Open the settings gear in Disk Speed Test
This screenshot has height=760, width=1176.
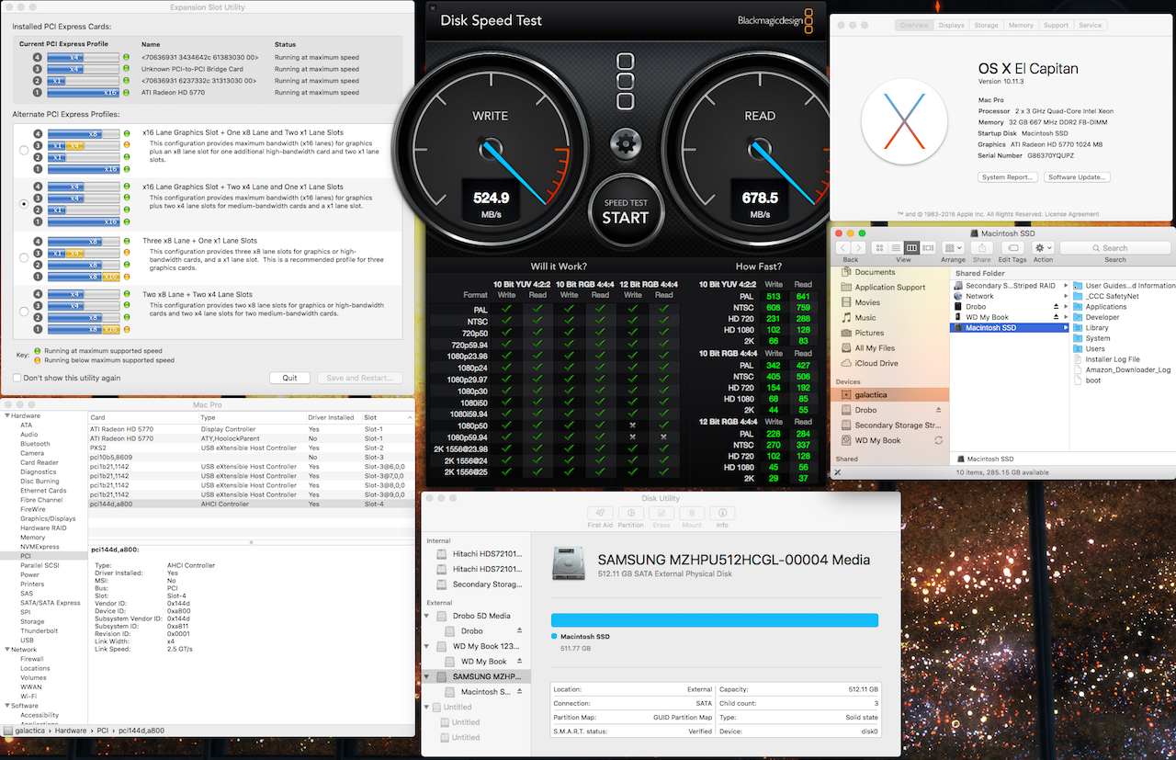[x=626, y=143]
